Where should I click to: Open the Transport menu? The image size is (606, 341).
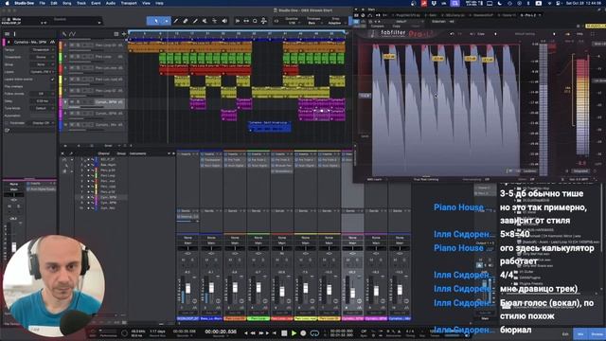click(x=129, y=3)
